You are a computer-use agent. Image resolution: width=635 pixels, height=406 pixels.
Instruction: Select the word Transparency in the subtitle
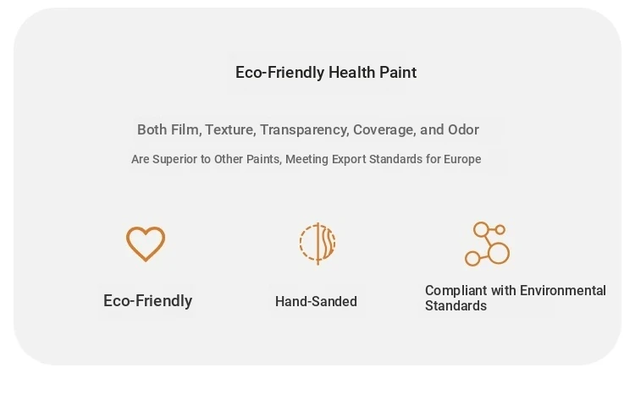pos(305,129)
